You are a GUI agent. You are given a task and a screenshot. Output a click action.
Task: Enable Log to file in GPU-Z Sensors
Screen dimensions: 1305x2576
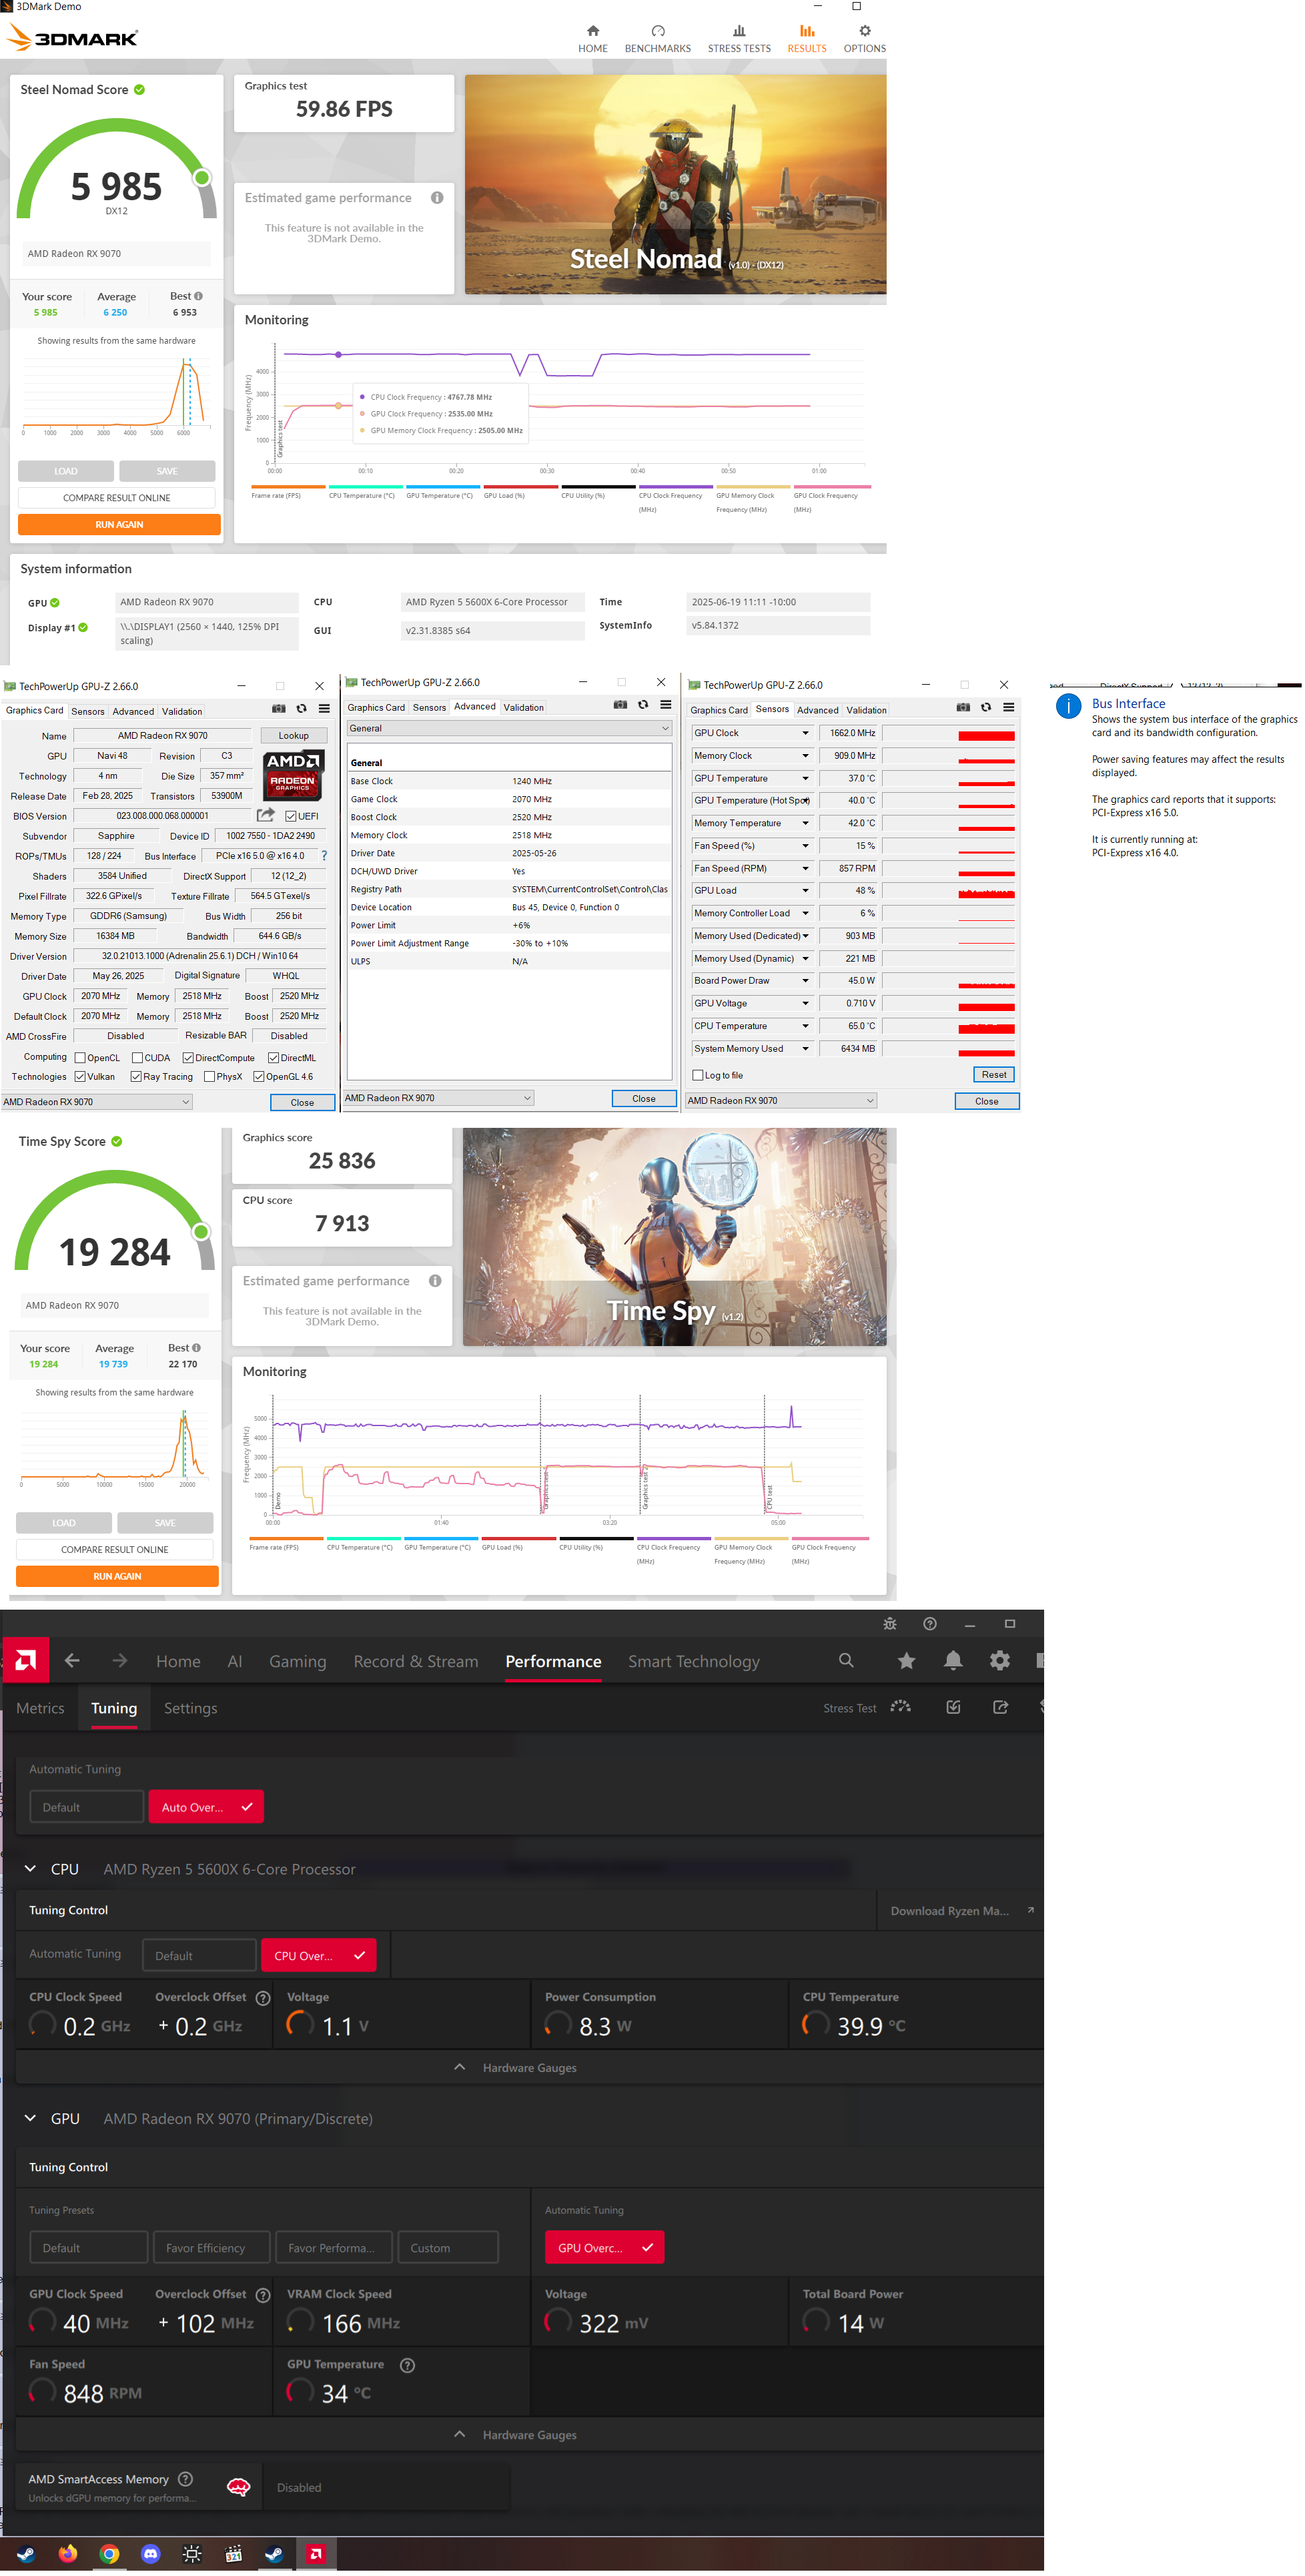pos(698,1076)
